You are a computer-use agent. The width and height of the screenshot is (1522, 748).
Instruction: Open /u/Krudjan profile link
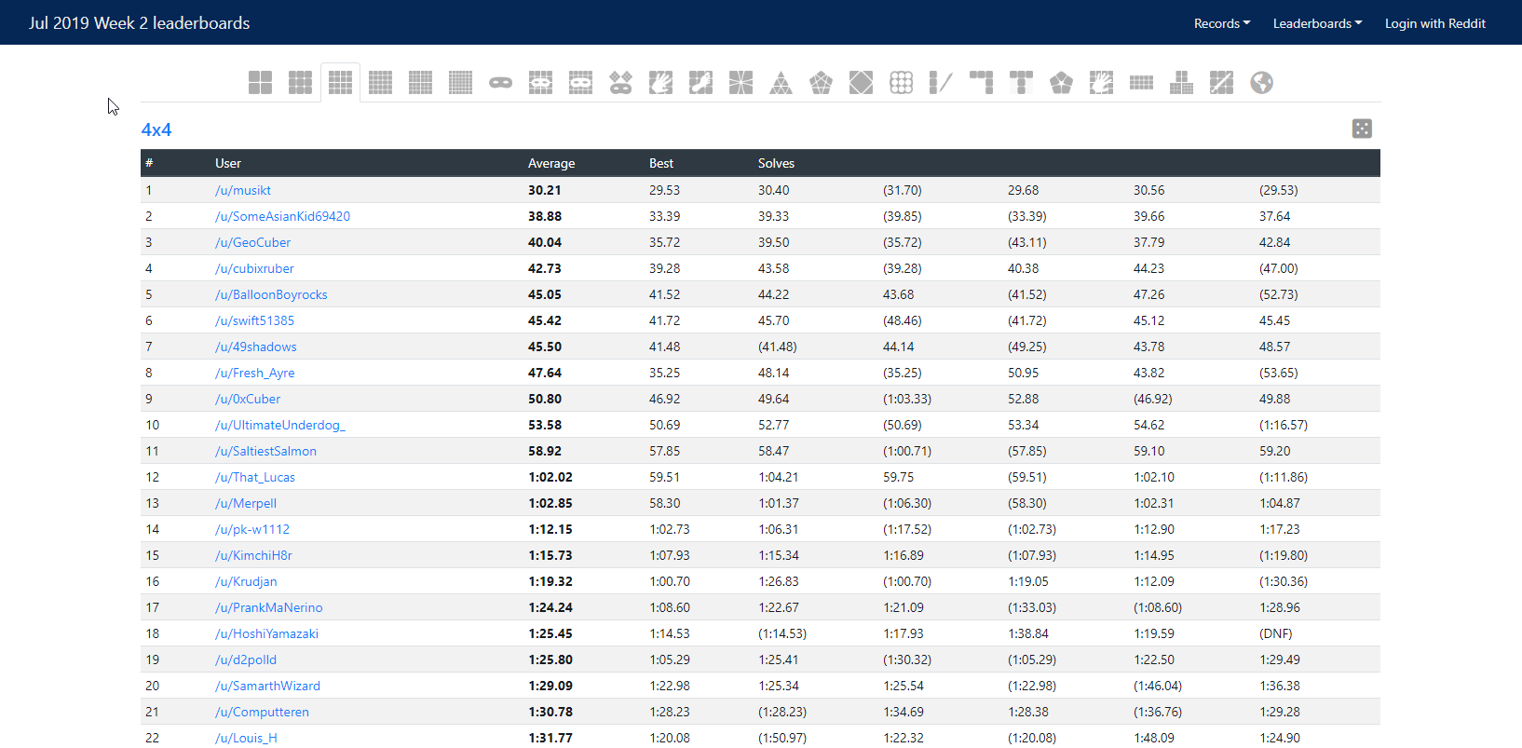(x=246, y=581)
